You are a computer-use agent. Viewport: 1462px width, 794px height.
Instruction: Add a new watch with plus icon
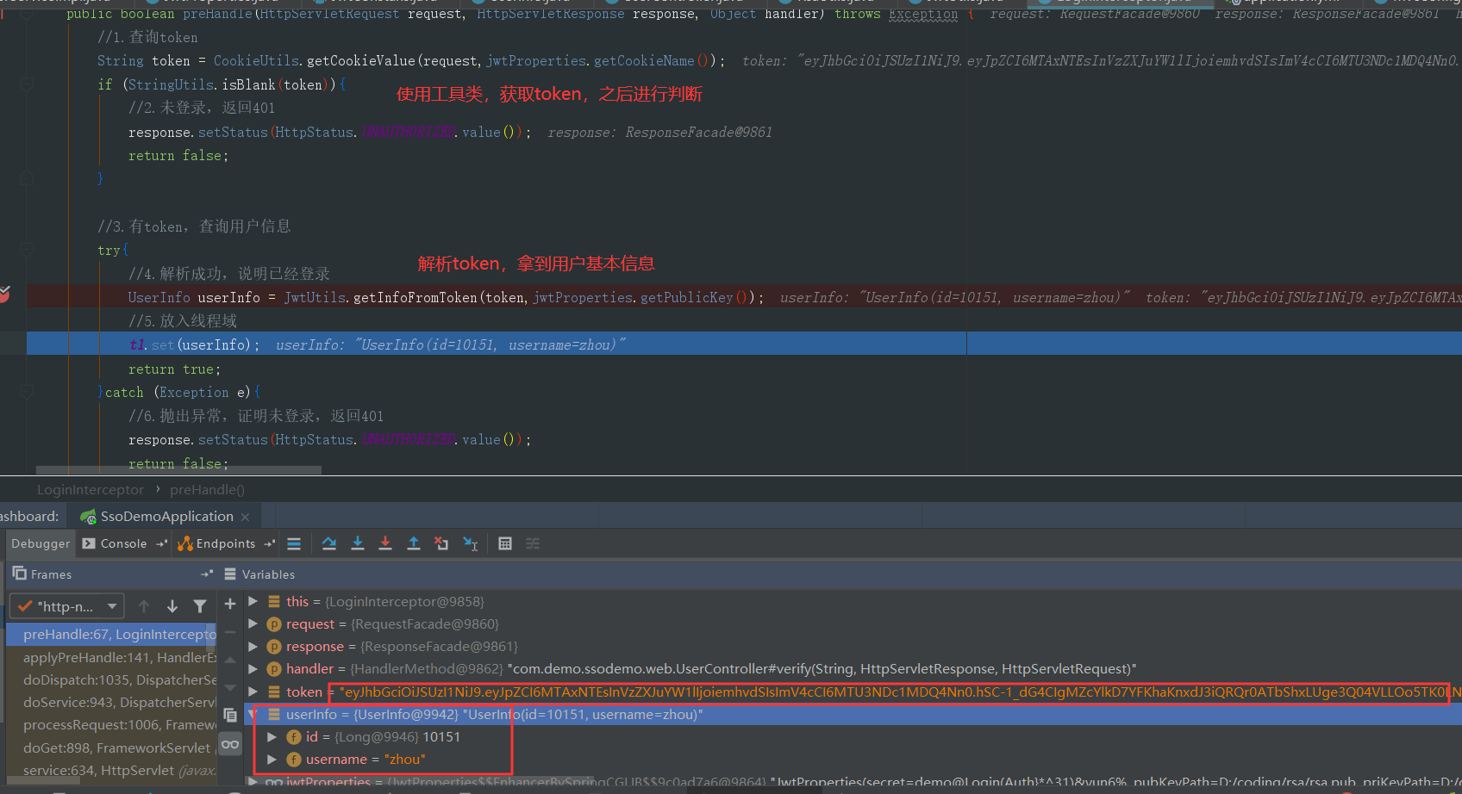(230, 605)
